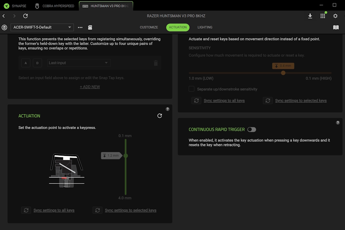Select the Actuation tab

click(x=178, y=27)
